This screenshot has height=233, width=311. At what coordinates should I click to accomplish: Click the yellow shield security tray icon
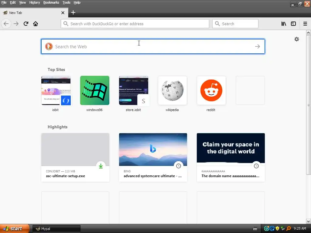point(277,229)
